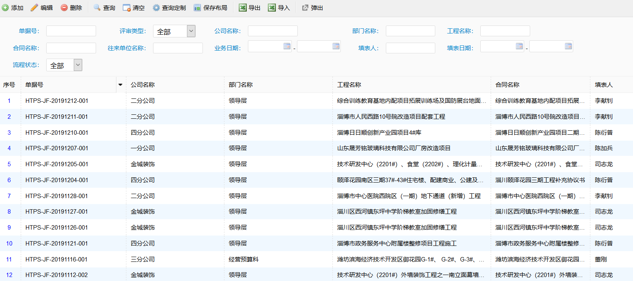Click the 序号 column header
Image resolution: width=633 pixels, height=281 pixels.
(10, 84)
